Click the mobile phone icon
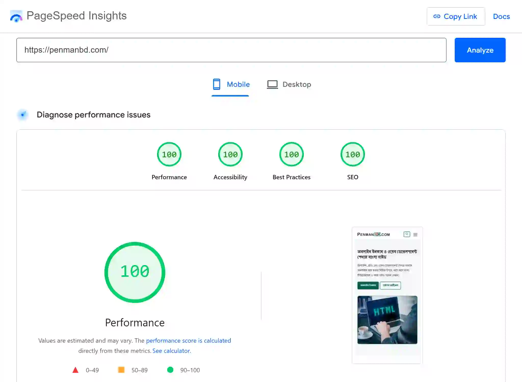 (216, 84)
